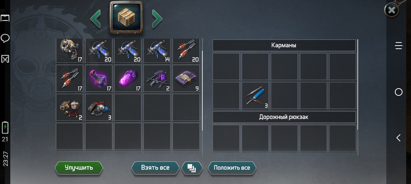Choose the wiring kit item with count 2

(x=70, y=107)
